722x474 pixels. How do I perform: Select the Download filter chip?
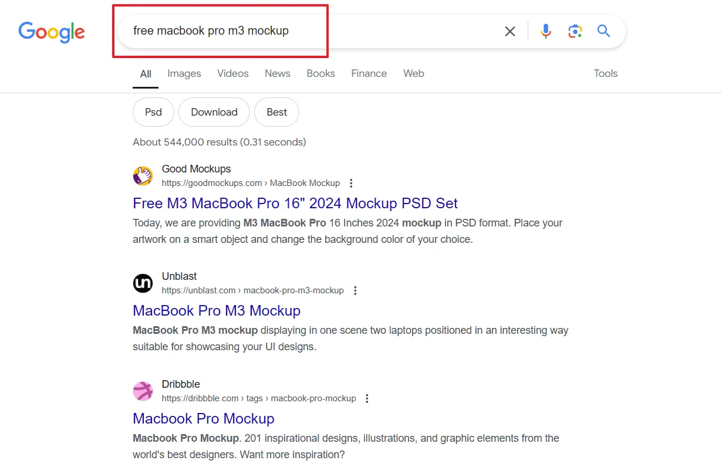(x=214, y=112)
